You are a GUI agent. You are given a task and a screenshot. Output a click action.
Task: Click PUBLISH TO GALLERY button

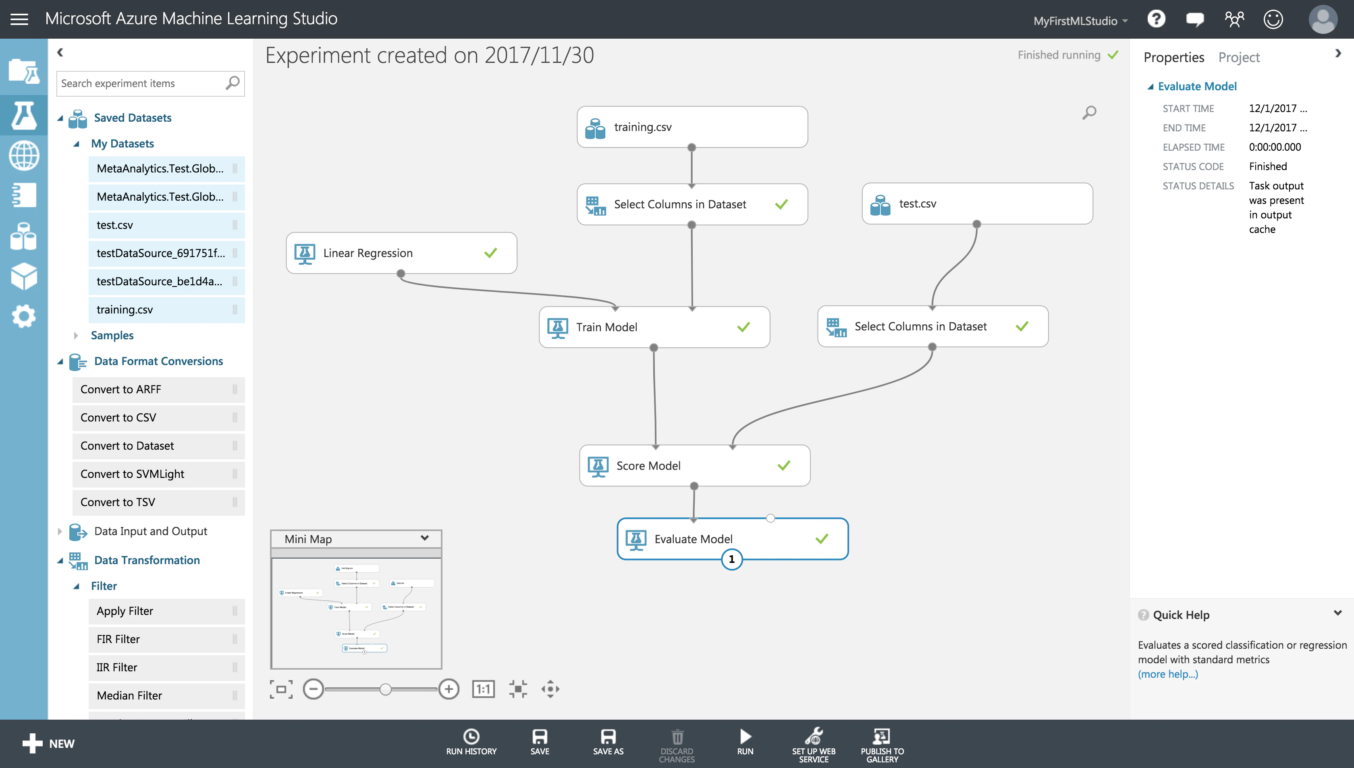tap(882, 745)
